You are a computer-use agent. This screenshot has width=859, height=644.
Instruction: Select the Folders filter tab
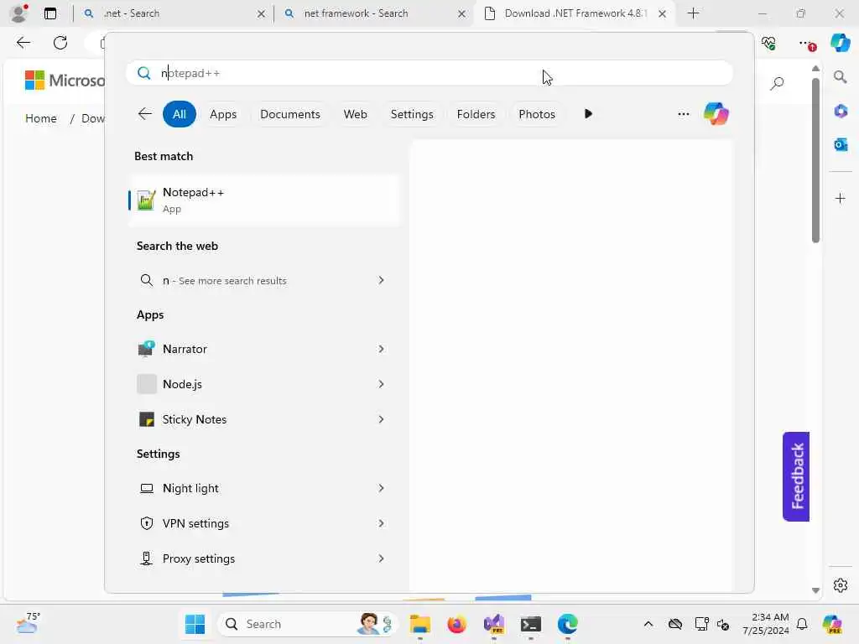click(x=476, y=114)
